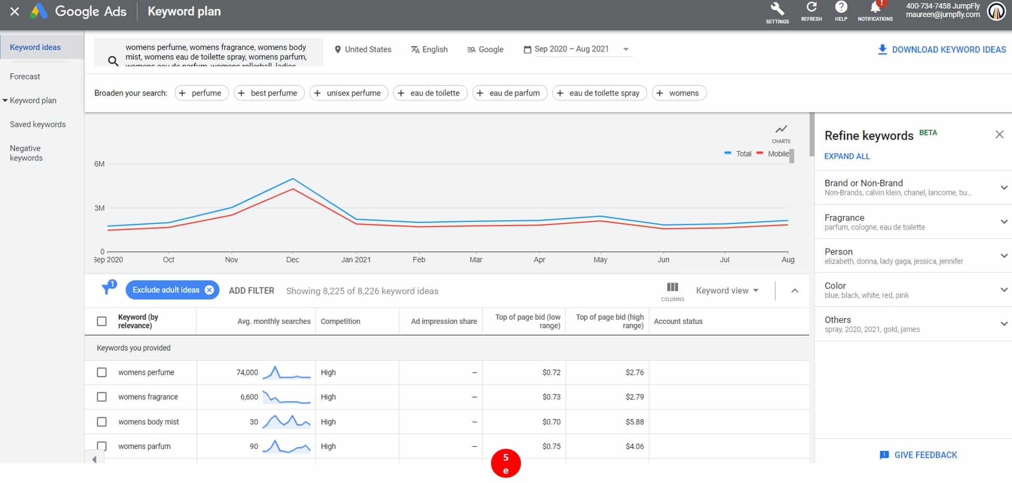
Task: Open Saved keywords in the sidebar
Action: pos(38,124)
